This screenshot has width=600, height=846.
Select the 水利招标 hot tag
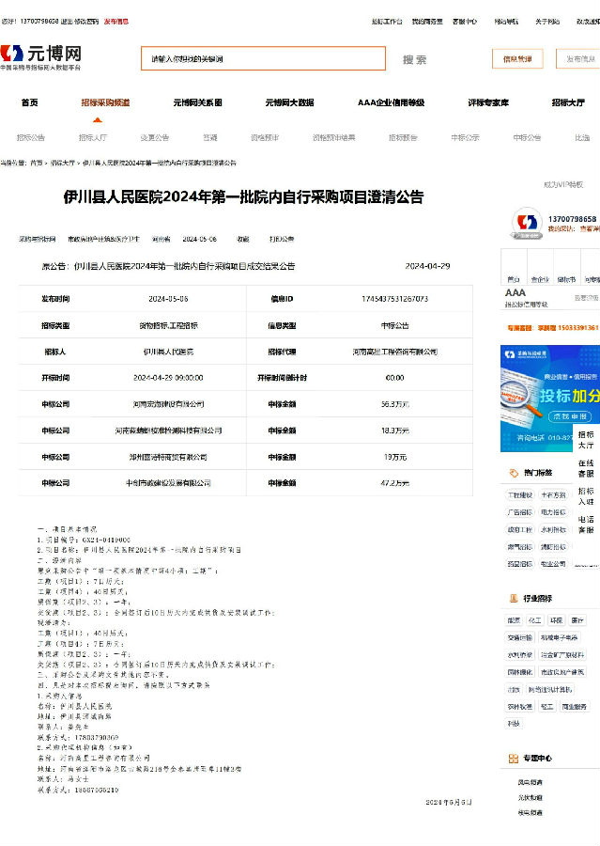tap(554, 530)
